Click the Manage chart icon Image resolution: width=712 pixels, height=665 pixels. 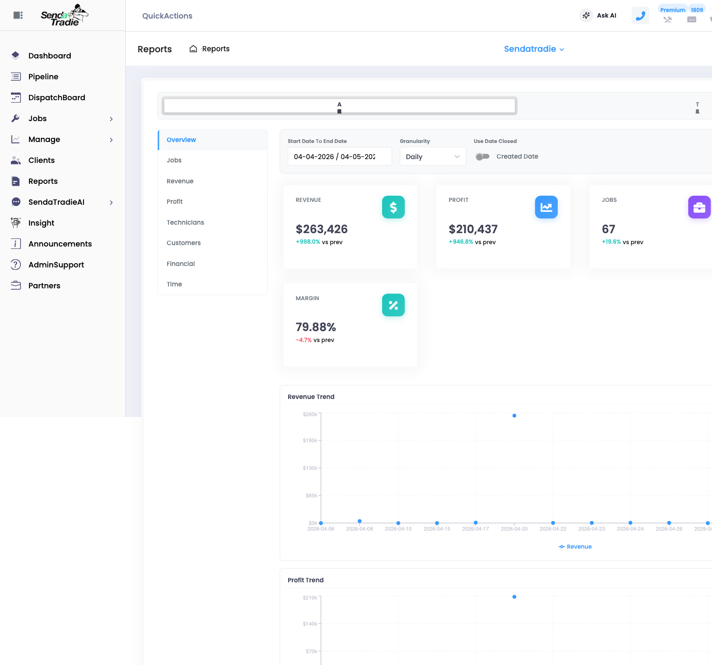pos(16,139)
